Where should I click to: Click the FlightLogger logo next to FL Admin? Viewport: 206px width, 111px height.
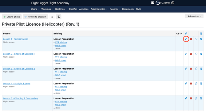[x=158, y=3]
